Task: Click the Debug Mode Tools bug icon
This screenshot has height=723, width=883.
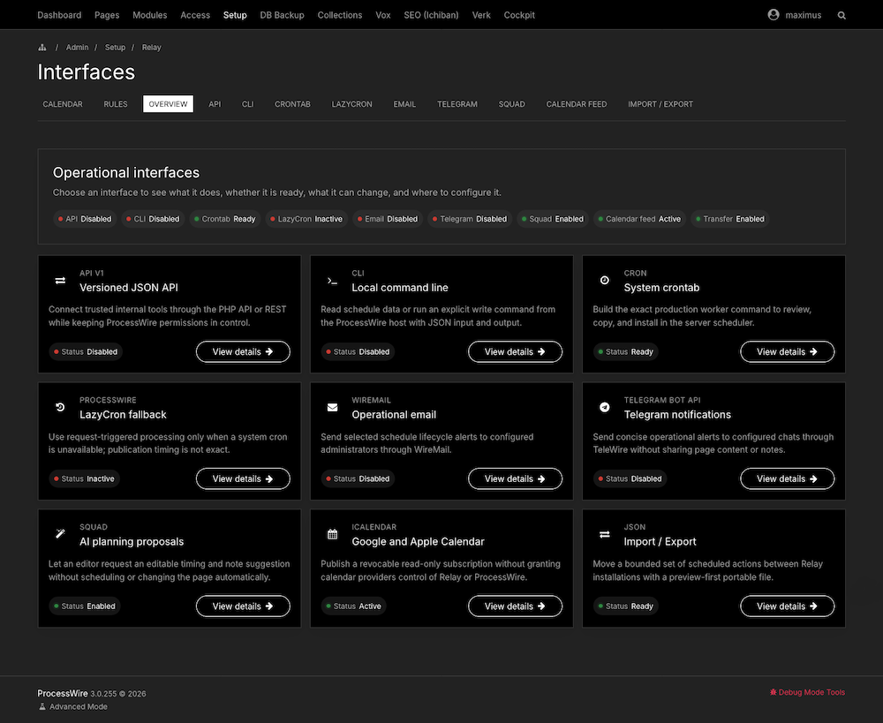Action: point(774,692)
